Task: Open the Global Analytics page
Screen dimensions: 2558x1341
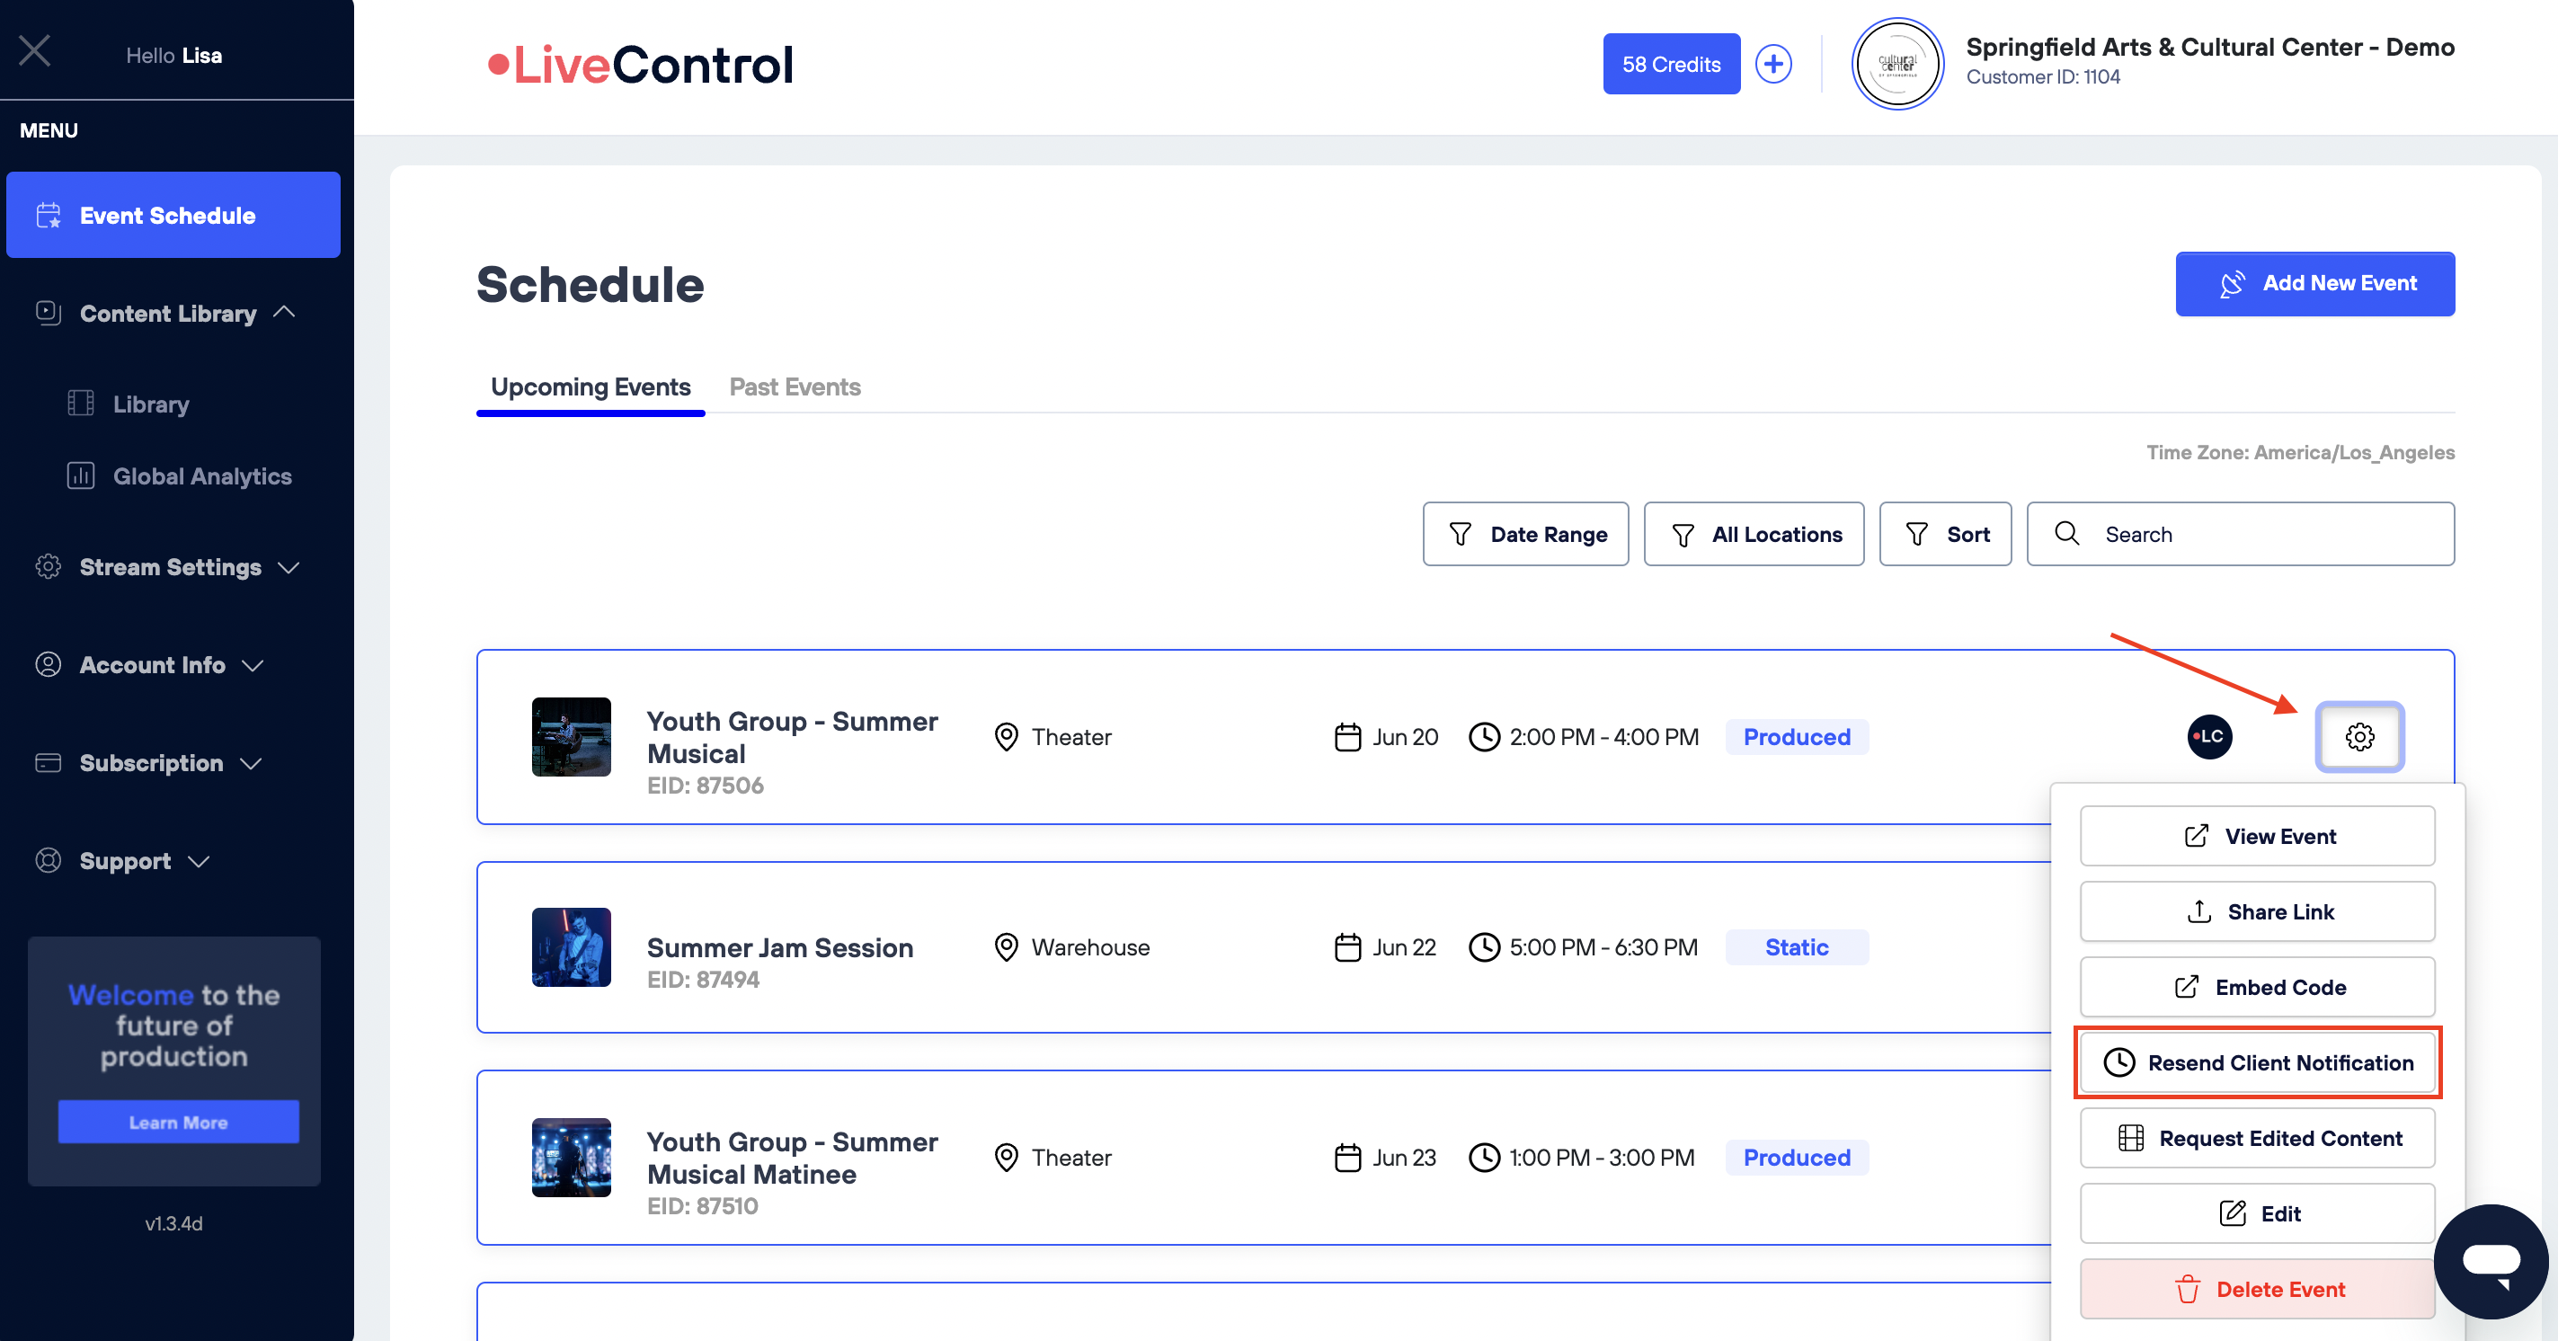Action: click(x=201, y=475)
